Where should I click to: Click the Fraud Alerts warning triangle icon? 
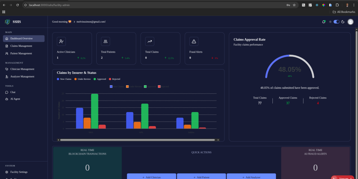coord(194,42)
